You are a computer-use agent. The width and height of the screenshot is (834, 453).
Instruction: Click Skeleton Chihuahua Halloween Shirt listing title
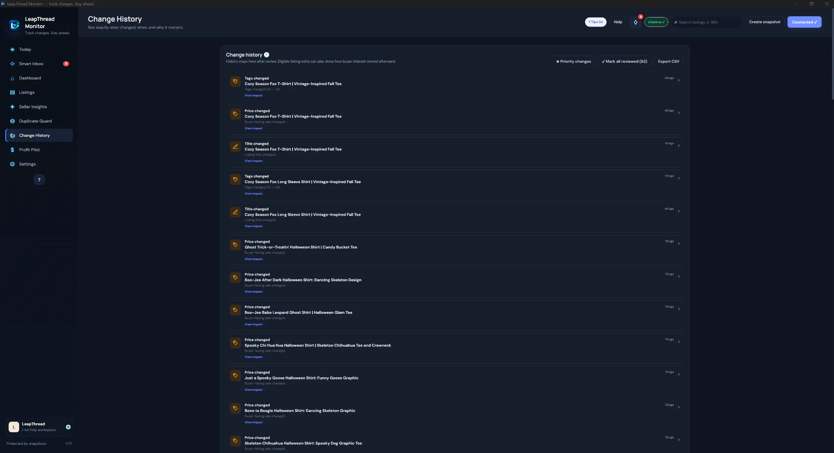point(303,443)
